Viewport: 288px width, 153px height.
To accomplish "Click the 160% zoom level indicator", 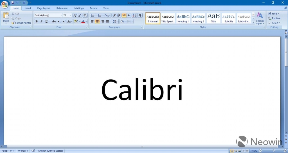I will tap(254, 151).
